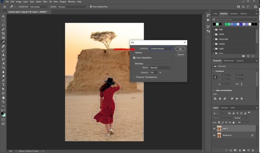Select the Move tool
The width and height of the screenshot is (260, 153).
pyautogui.click(x=3, y=16)
